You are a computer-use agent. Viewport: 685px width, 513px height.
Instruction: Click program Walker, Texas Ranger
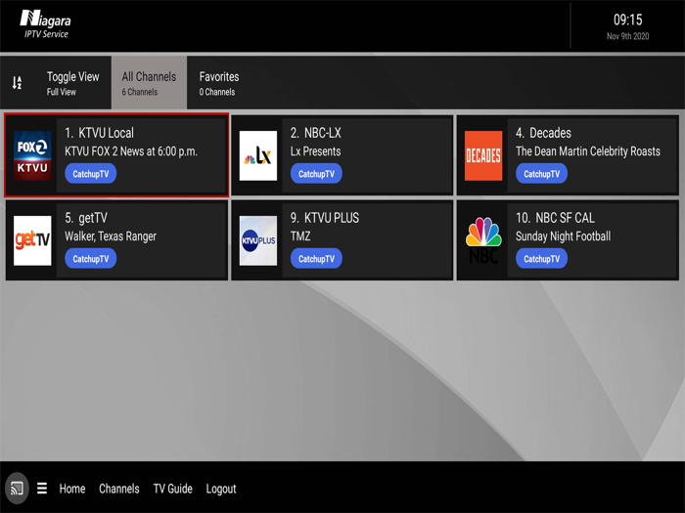click(x=111, y=236)
